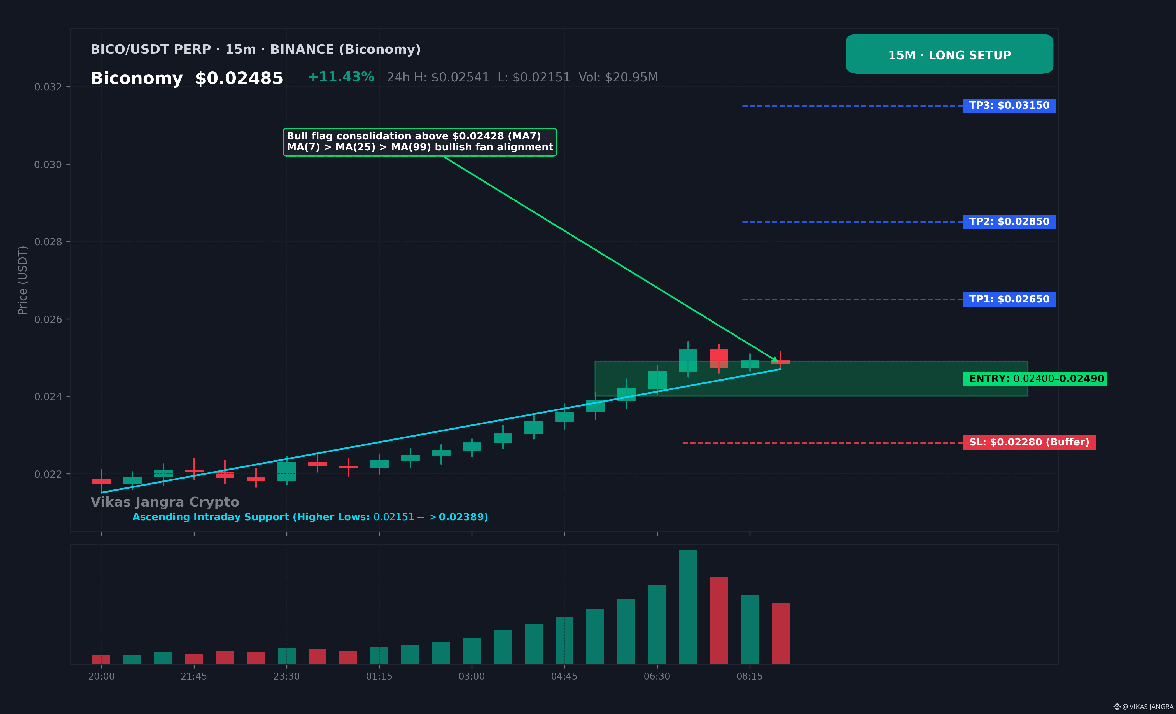Click the Biconomy $0.02485 price text

(x=187, y=78)
